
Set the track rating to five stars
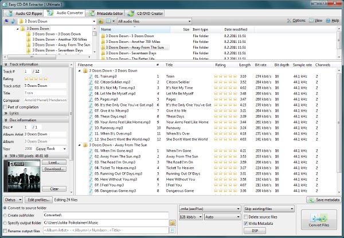[46, 78]
